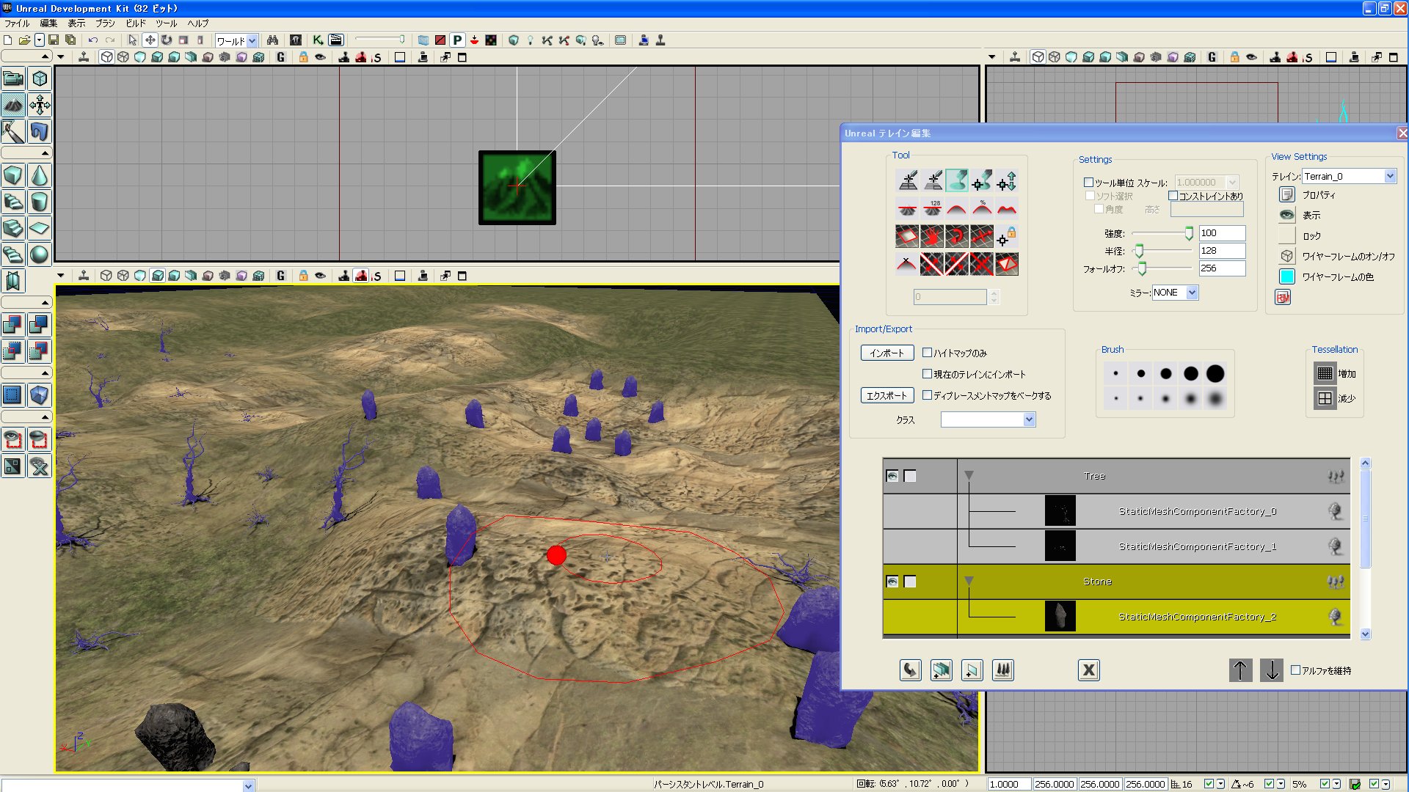Screen dimensions: 1409x792
Task: Toggle Tree layer visibility eye
Action: [x=892, y=476]
